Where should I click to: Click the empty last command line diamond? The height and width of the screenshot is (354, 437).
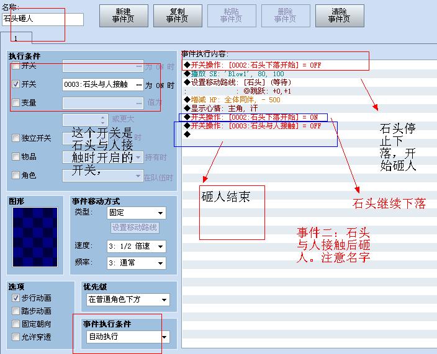[x=187, y=135]
